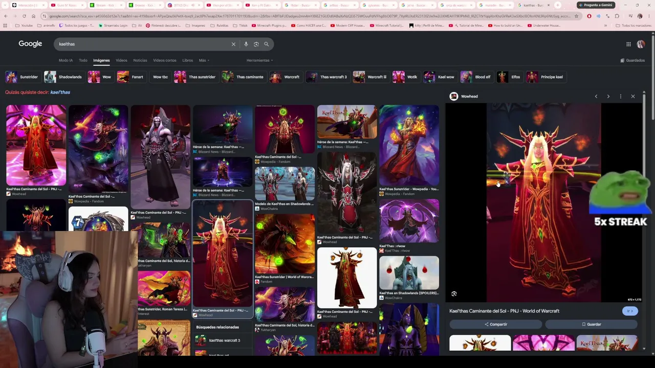Bookmark this page with star icon

[x=576, y=16]
